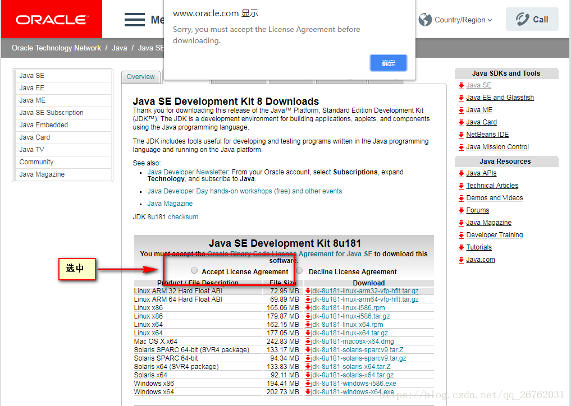The image size is (571, 406).
Task: Open the Java Magazine link in See also list
Action: 170,204
